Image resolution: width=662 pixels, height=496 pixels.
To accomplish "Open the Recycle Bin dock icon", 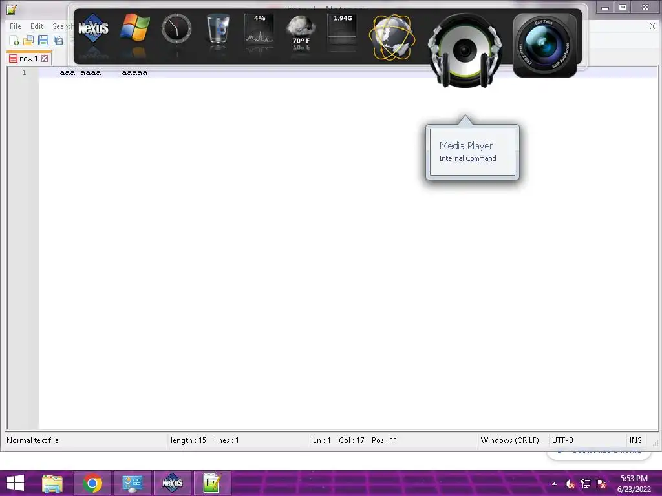I will click(x=218, y=28).
